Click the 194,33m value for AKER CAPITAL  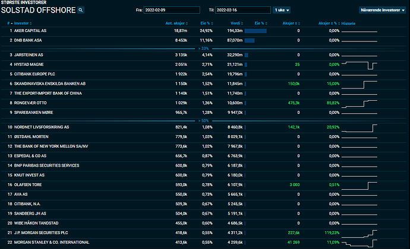[235, 31]
